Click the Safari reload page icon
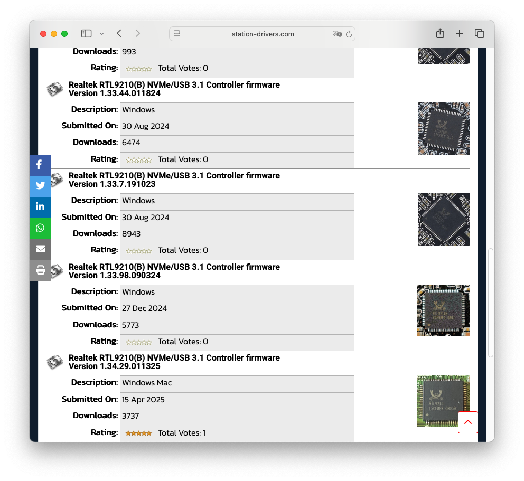Image resolution: width=524 pixels, height=481 pixels. [x=349, y=34]
